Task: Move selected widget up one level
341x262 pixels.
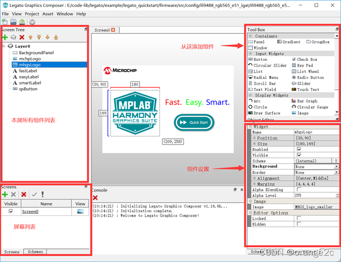Action: pos(31,37)
